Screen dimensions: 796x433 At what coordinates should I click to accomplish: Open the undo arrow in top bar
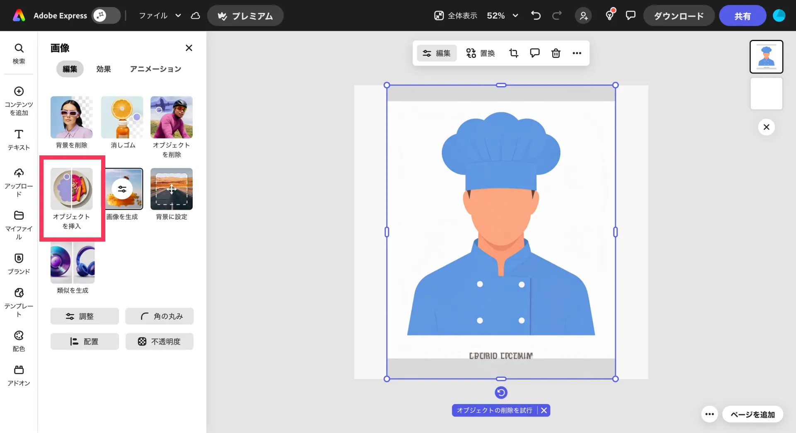point(536,16)
